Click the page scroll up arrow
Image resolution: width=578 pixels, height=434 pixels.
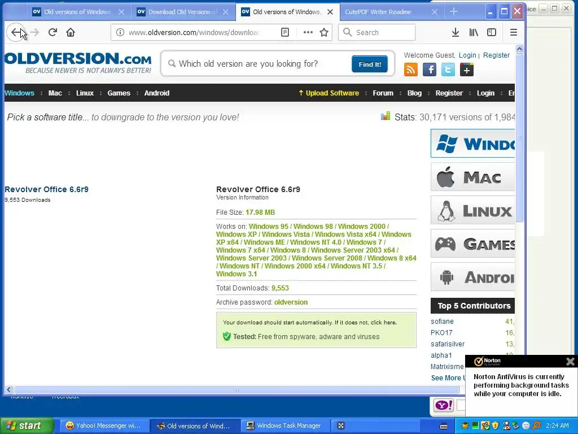(x=519, y=49)
